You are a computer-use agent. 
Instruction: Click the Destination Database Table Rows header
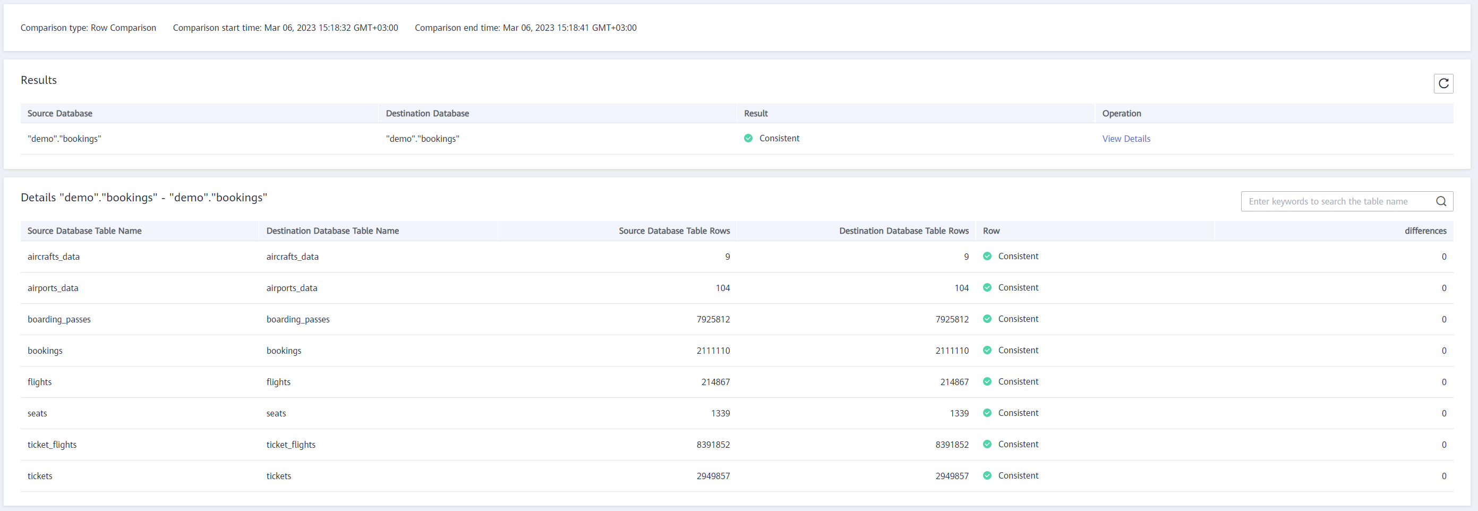[903, 231]
